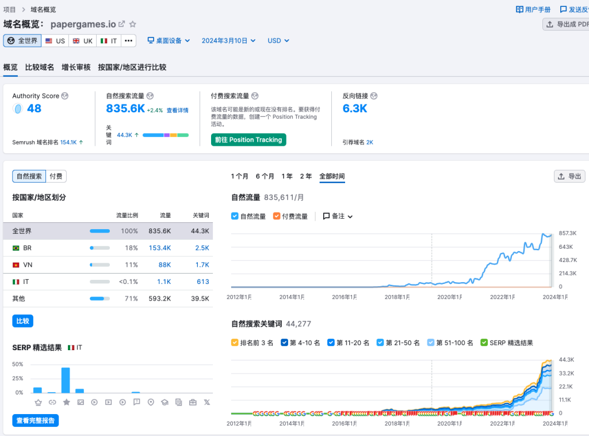Toggle the SERP 精选结果 checkbox

pos(484,342)
